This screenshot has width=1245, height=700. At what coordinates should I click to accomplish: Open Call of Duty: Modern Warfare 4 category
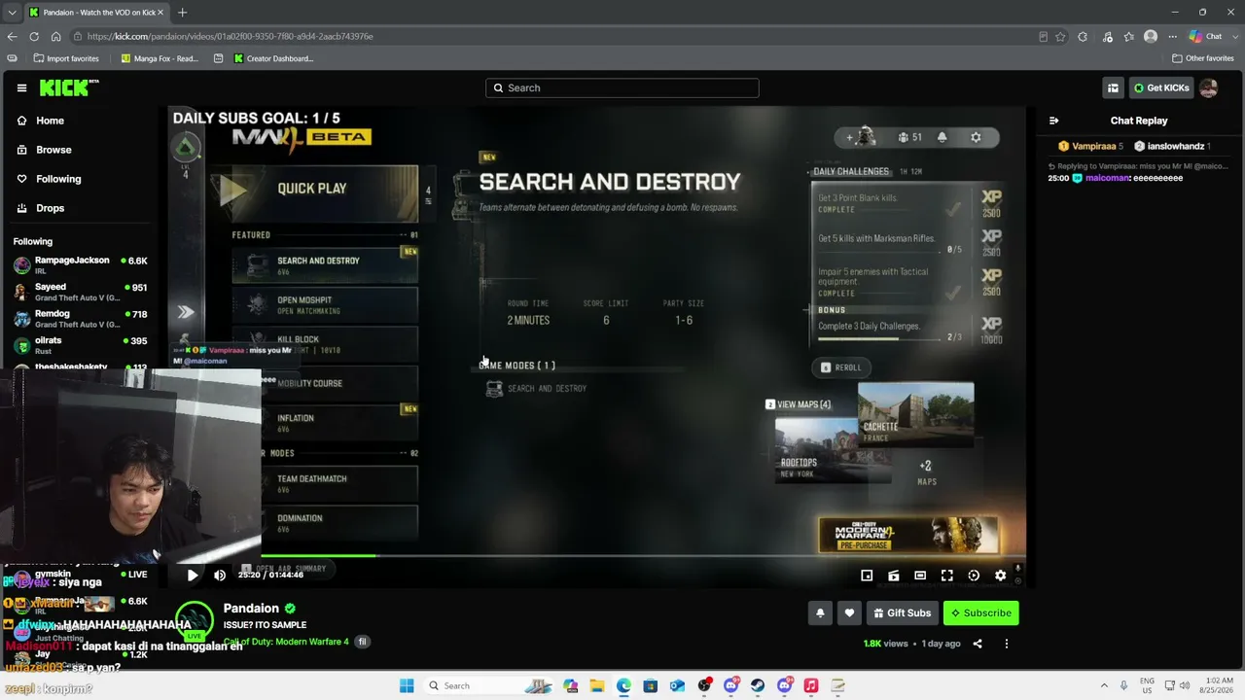pos(286,642)
